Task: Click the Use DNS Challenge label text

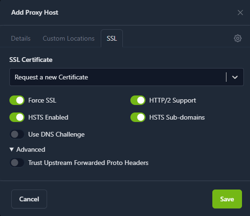Action: pyautogui.click(x=56, y=135)
